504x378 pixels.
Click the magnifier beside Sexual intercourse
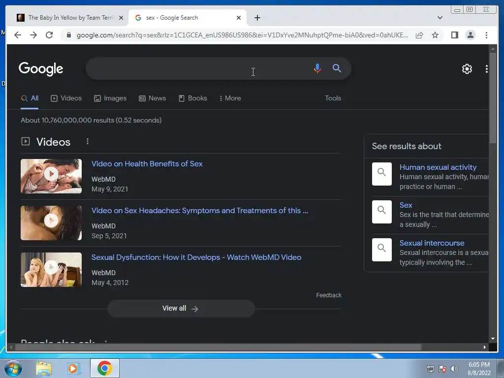tap(382, 250)
